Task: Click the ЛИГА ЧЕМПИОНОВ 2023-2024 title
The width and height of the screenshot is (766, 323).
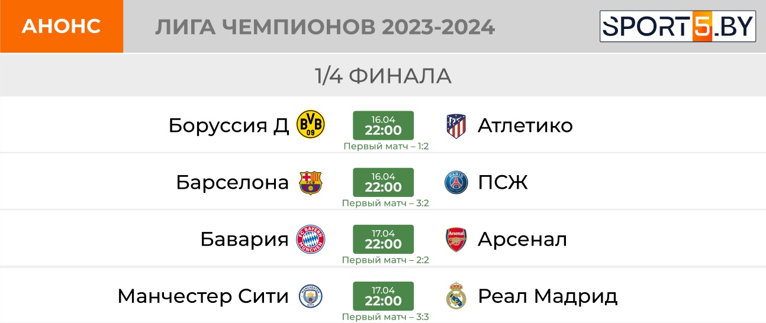Action: (x=325, y=27)
